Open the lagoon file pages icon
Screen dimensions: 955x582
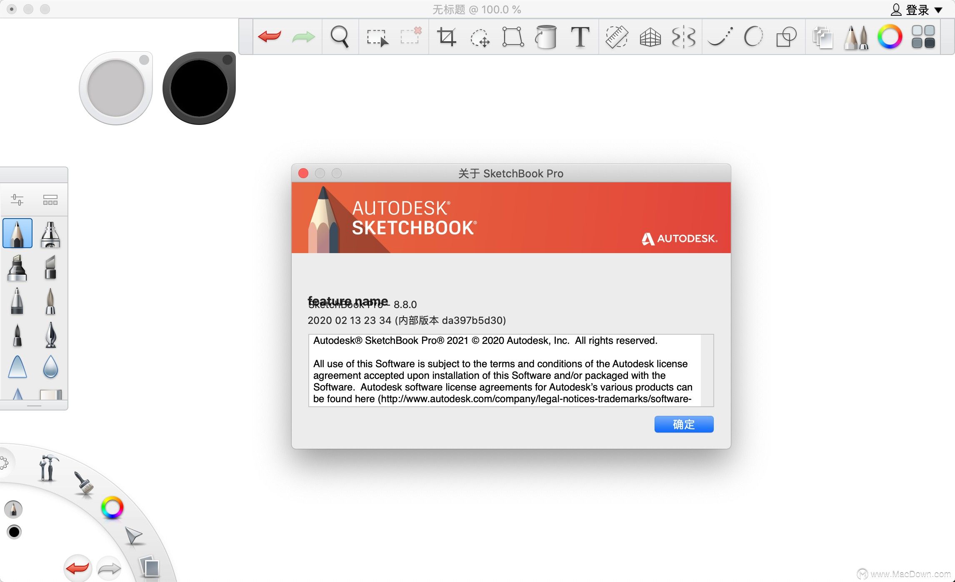[x=150, y=567]
